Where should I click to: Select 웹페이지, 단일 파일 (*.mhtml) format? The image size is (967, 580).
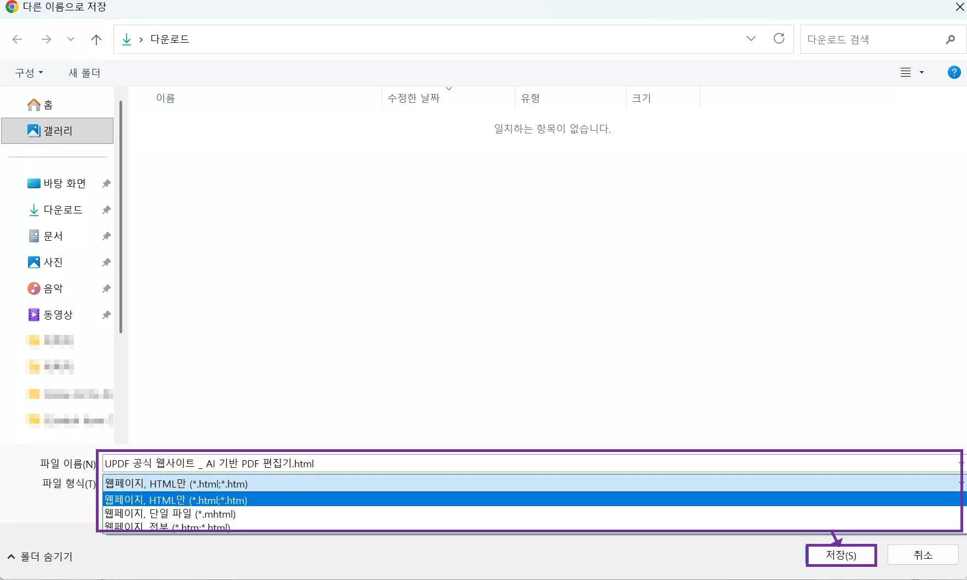coord(170,514)
